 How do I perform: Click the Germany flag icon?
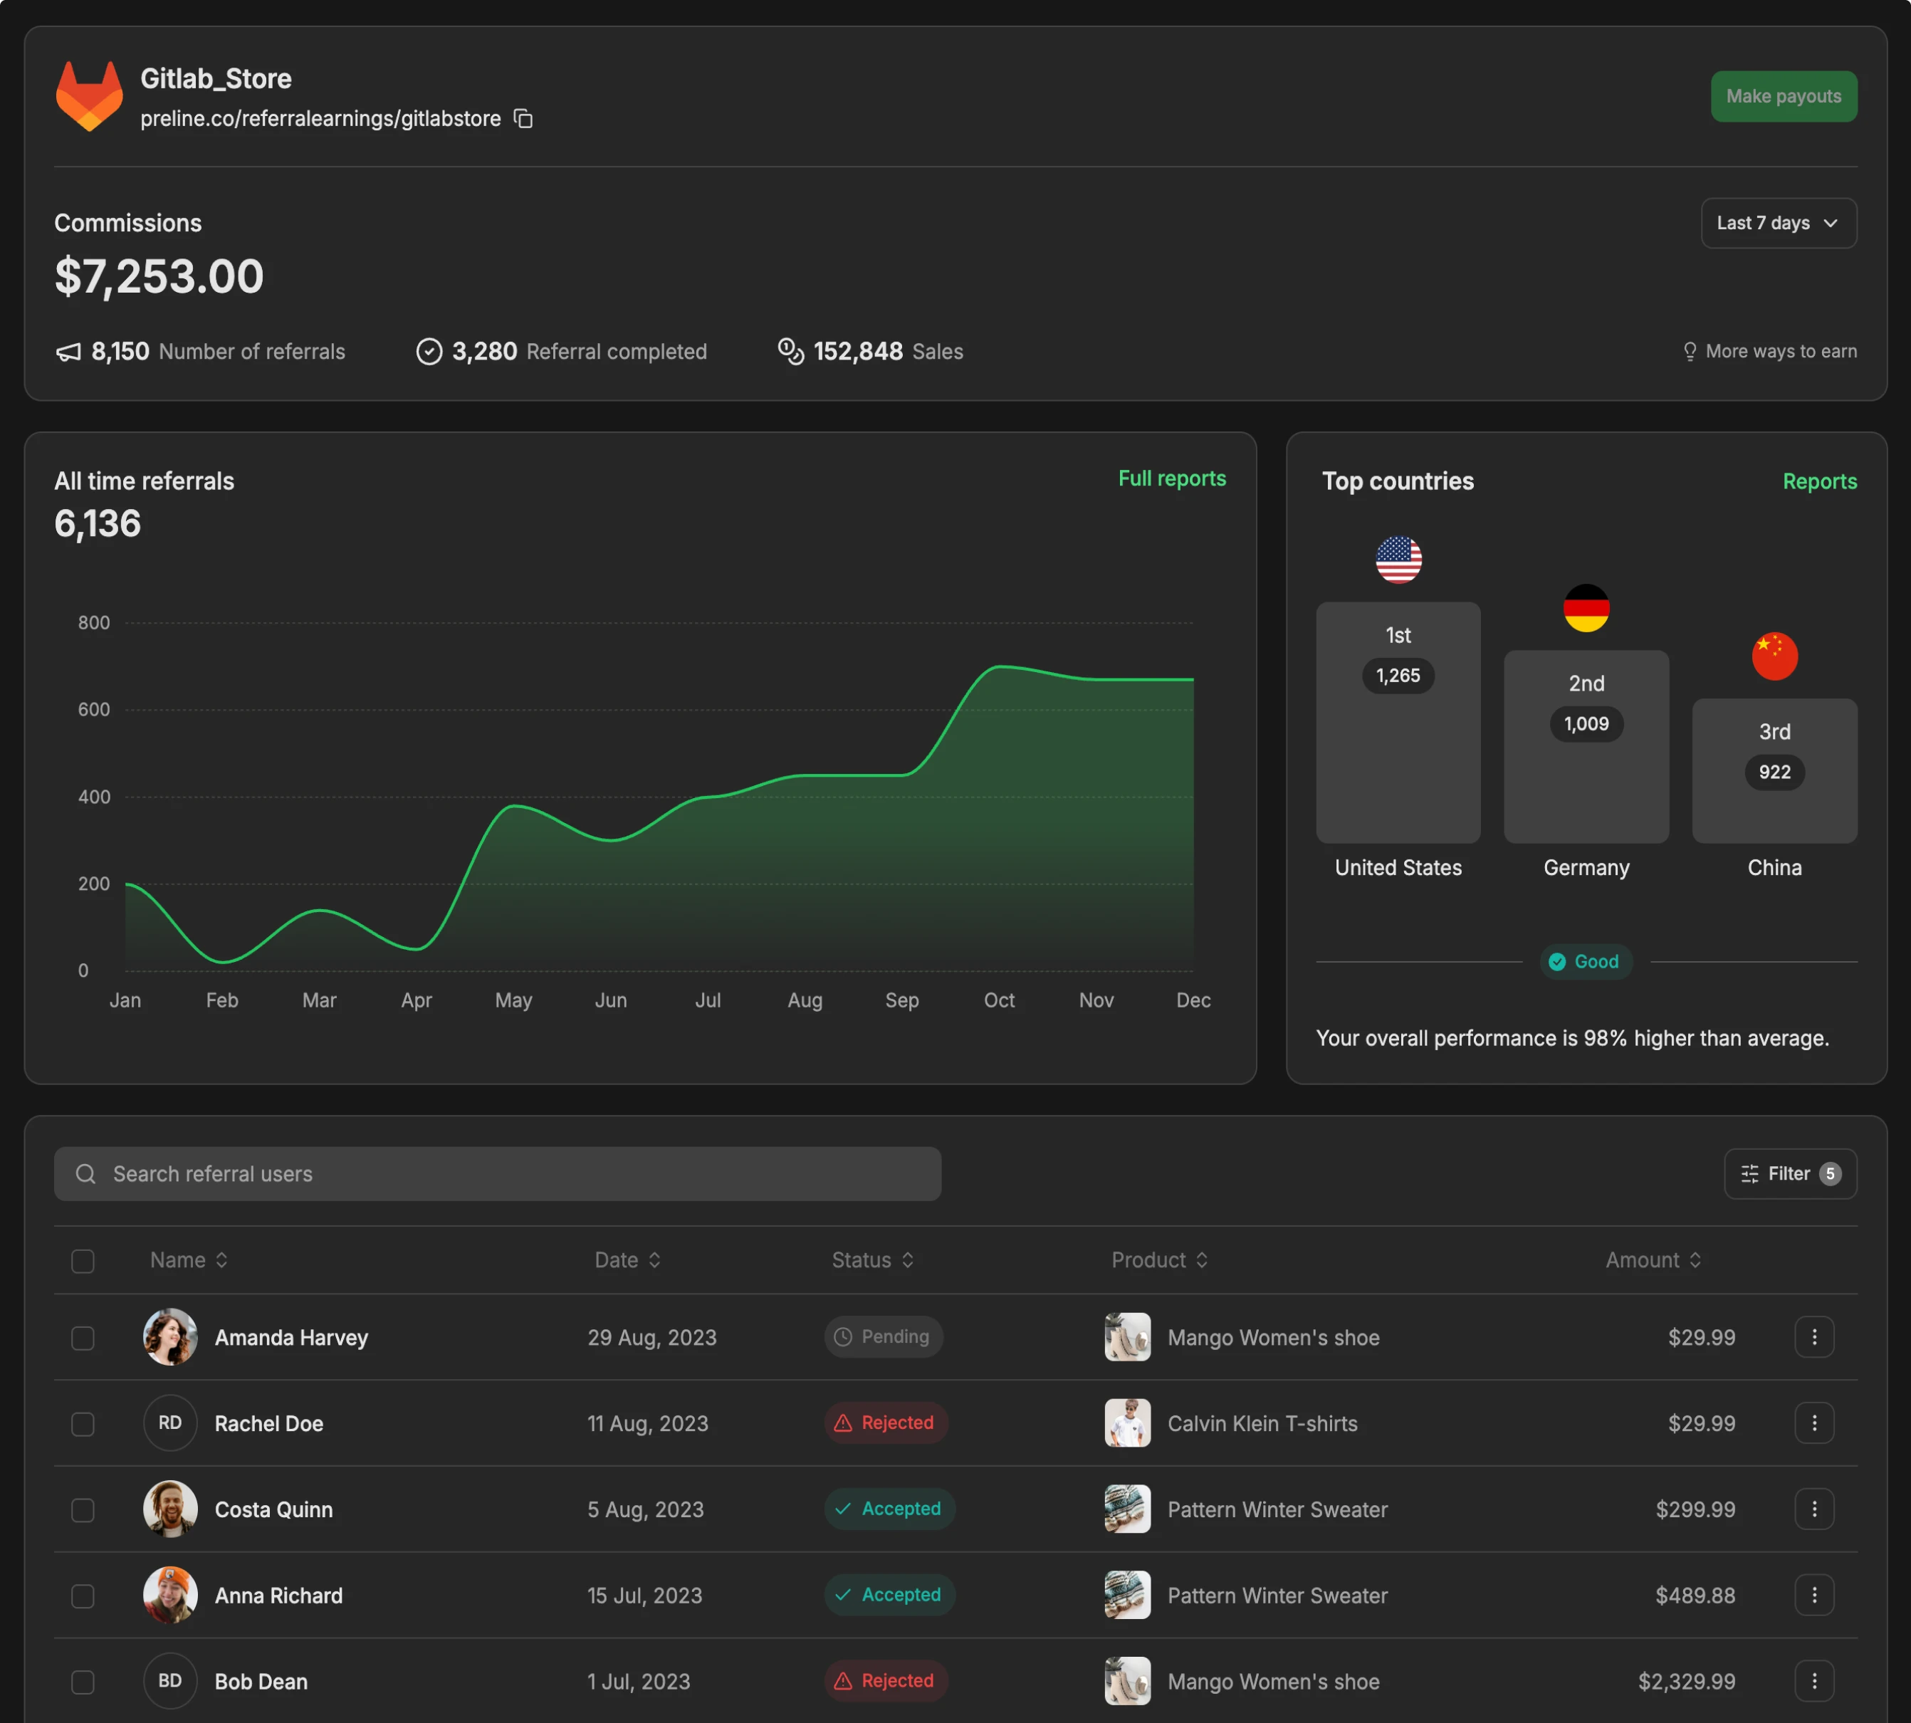1586,608
